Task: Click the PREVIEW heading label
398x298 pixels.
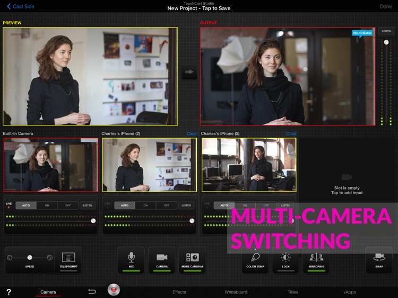Action: pos(12,23)
